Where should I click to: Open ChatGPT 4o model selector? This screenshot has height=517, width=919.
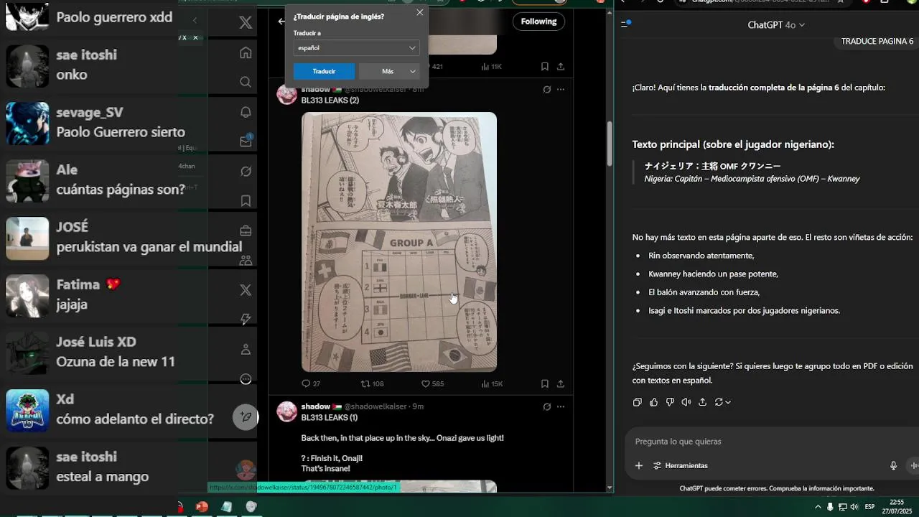[x=776, y=24]
